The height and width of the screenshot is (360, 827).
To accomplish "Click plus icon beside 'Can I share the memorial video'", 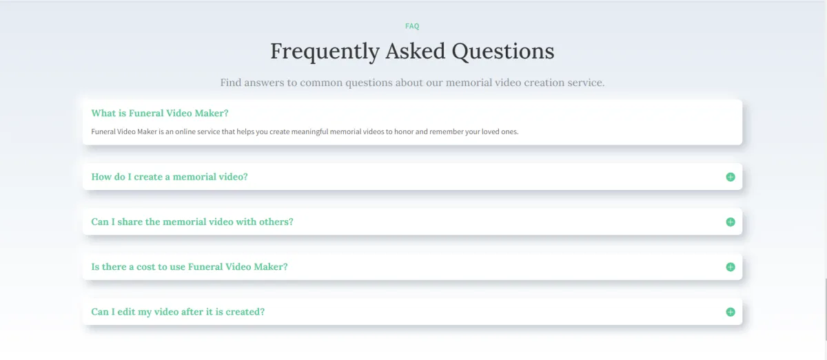I will 731,222.
